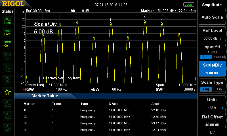The width and height of the screenshot is (227, 136).
Task: Set Input Attenuation to Auto
Action: point(205,57)
